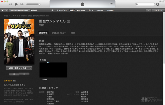The width and height of the screenshot is (165, 105).
Task: Open the ブック section
Action: pos(90,10)
